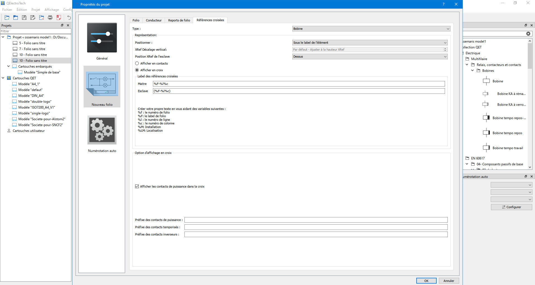Click the Annuler button
The height and width of the screenshot is (285, 535).
tap(449, 281)
